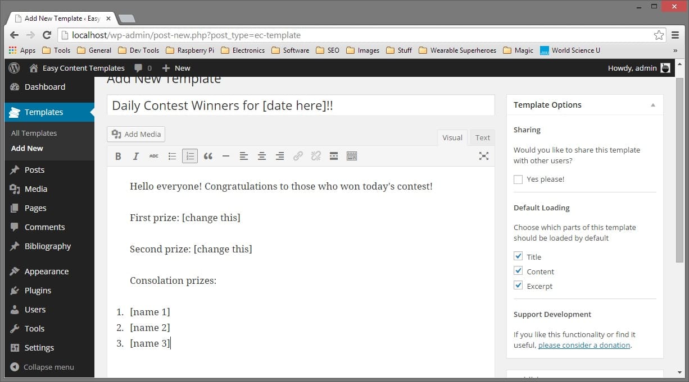Bookmark this page with star icon
The height and width of the screenshot is (382, 689).
[659, 35]
